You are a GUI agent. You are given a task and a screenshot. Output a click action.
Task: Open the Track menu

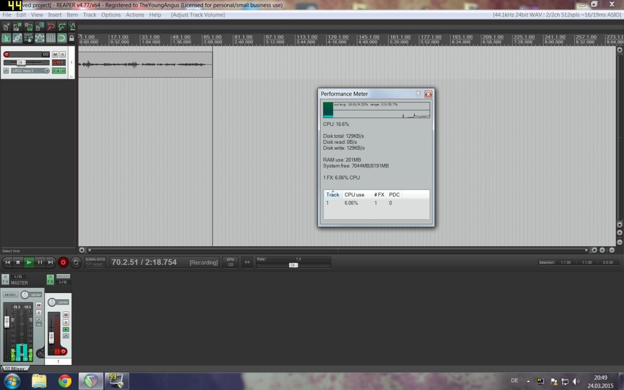(90, 15)
